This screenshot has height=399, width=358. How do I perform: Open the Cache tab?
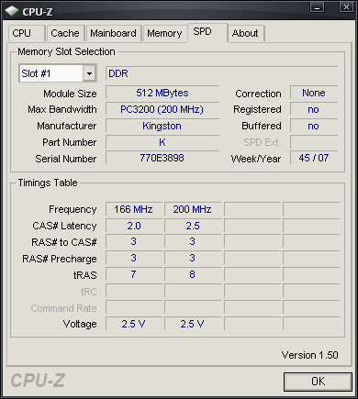tap(65, 33)
